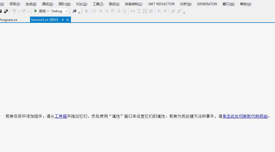Click the Save All toolbar icon
275x152 pixels.
click(x=6, y=11)
